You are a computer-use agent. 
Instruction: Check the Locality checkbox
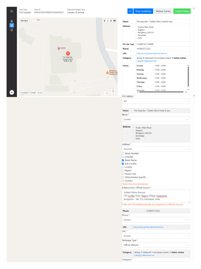pyautogui.click(x=123, y=167)
